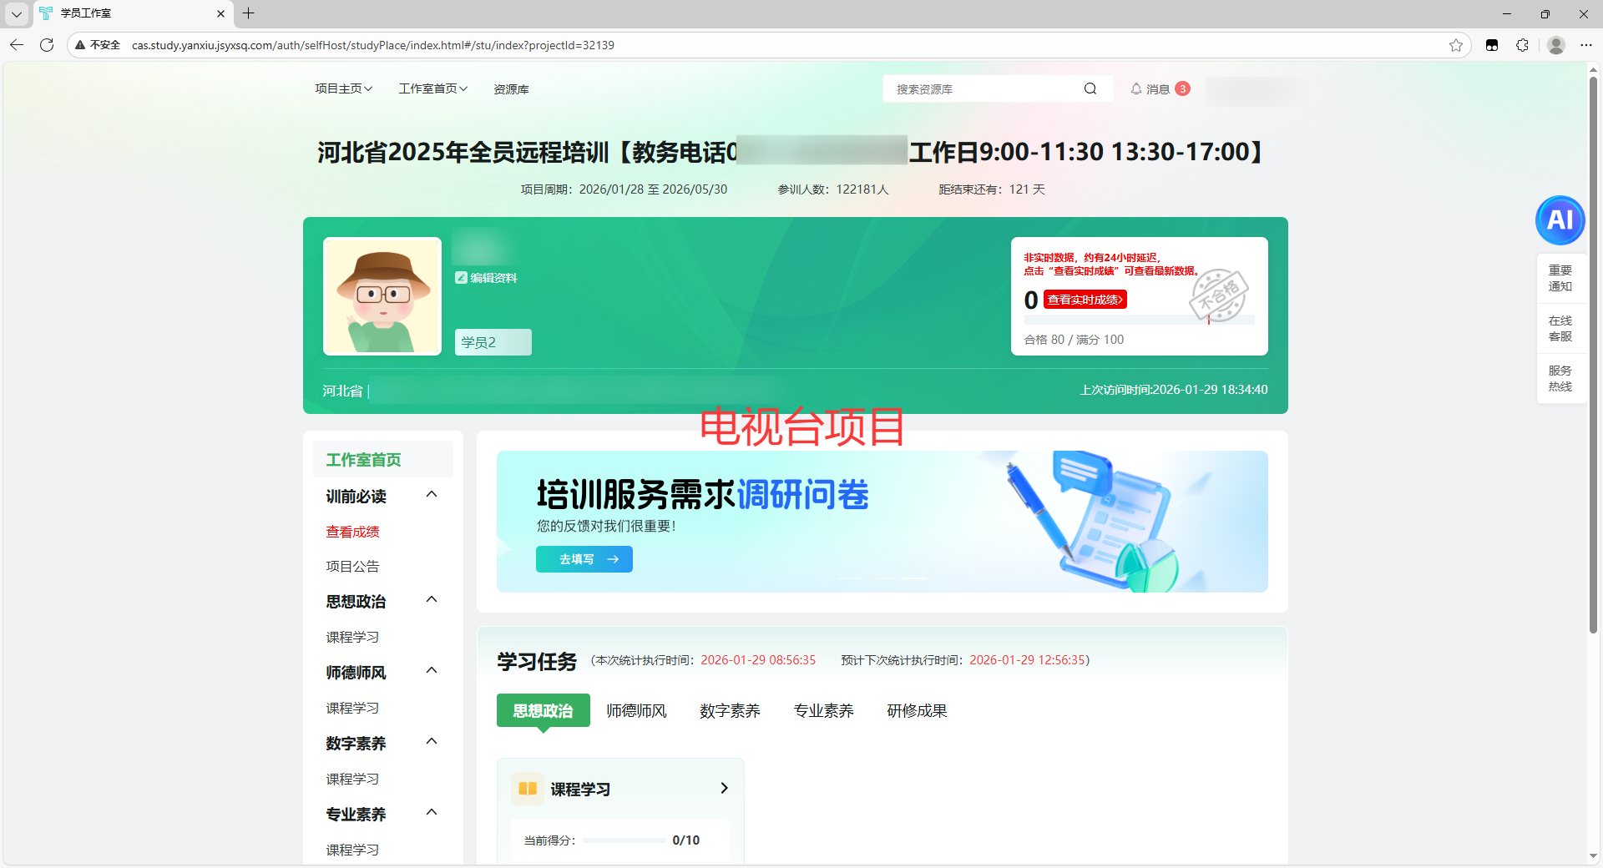
Task: Open the 工作室首页 dropdown menu
Action: pyautogui.click(x=432, y=89)
